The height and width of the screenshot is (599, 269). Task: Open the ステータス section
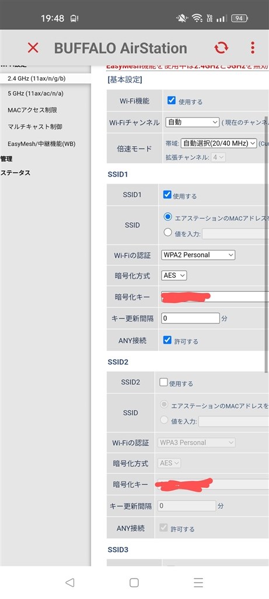click(x=15, y=173)
